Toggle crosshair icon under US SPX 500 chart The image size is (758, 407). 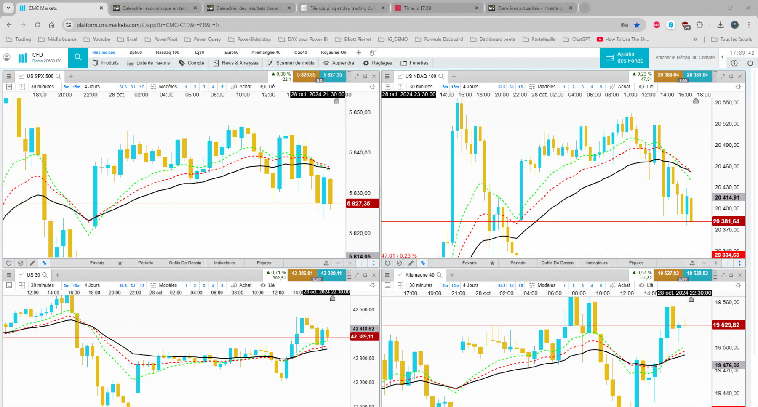[x=362, y=263]
